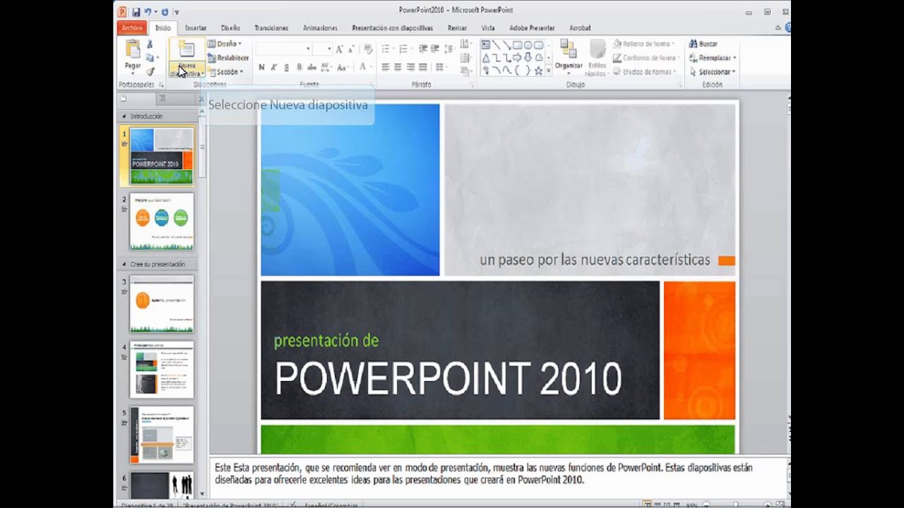Click the Copy icon
Screen dimensions: 904x508
click(x=150, y=57)
